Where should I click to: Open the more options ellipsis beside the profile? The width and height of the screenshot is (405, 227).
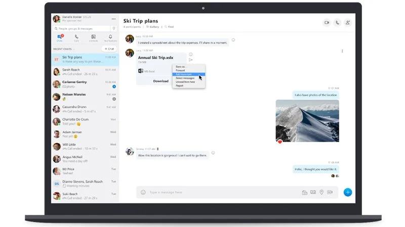113,19
